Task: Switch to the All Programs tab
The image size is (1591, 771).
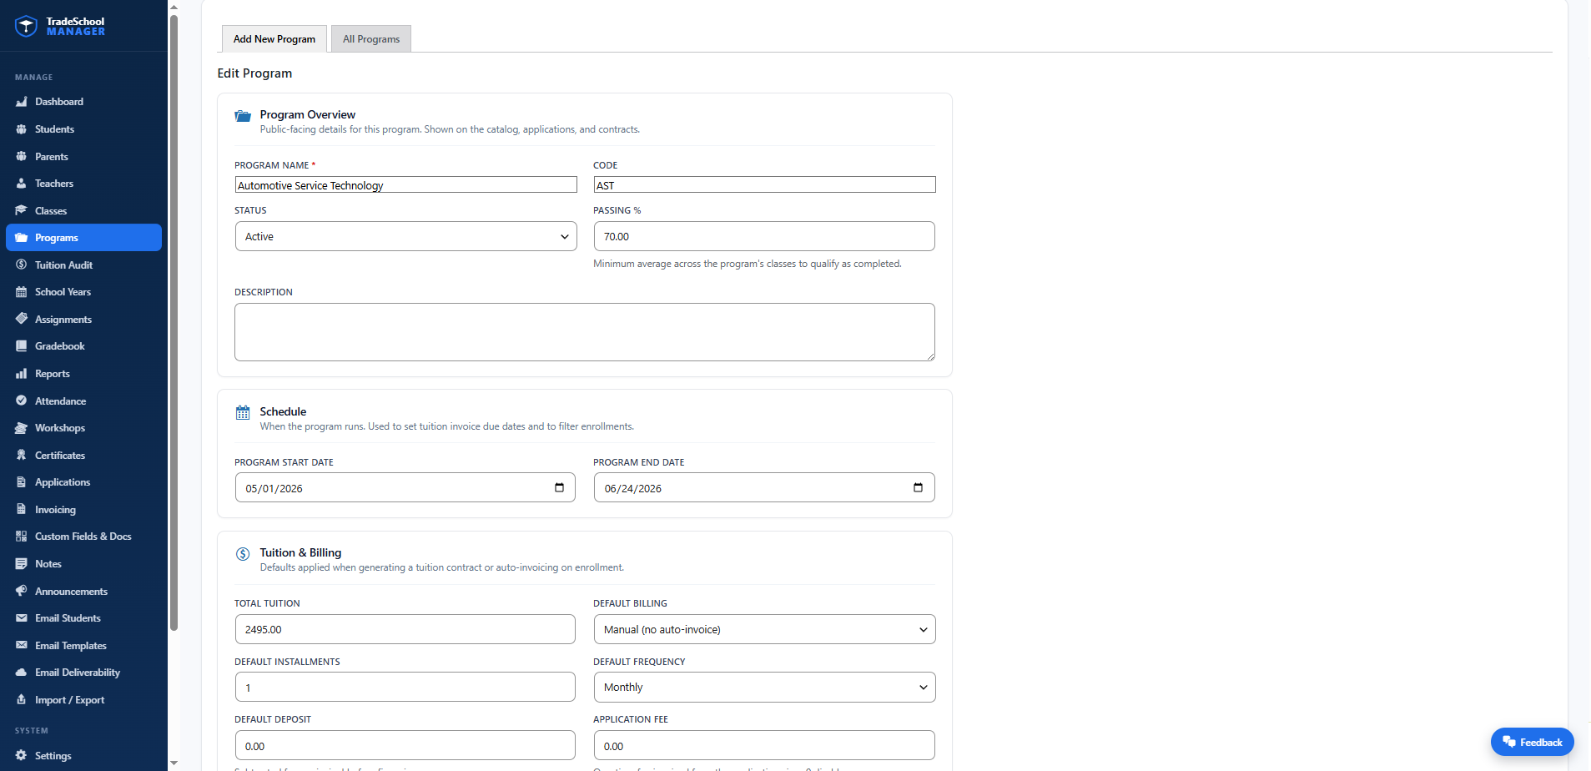Action: coord(371,39)
